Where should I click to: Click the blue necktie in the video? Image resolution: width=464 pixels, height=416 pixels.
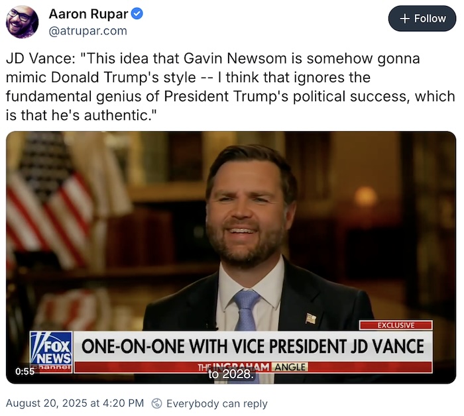pos(246,310)
